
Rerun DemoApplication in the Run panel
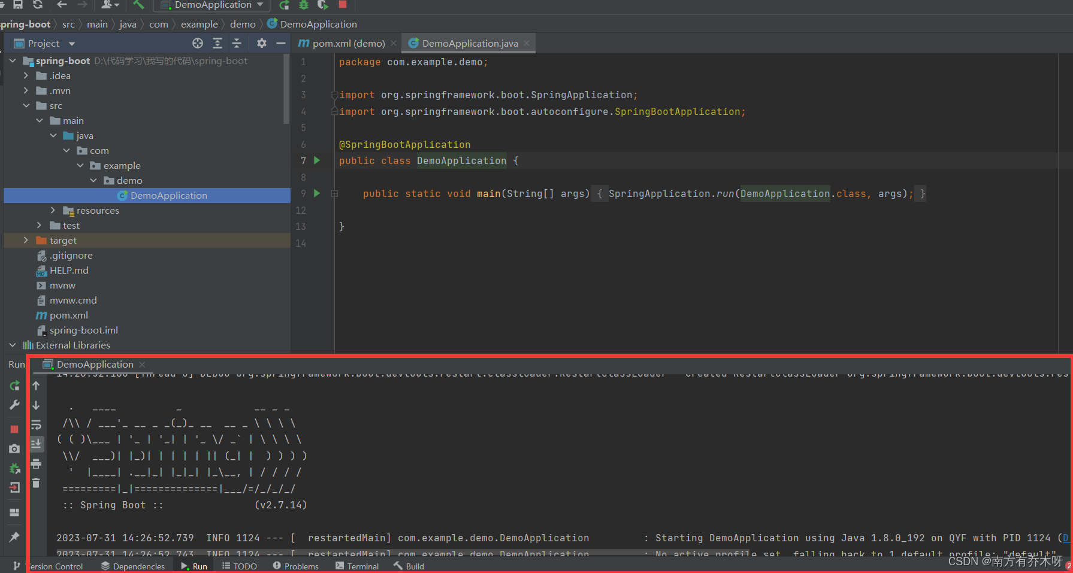[x=14, y=386]
